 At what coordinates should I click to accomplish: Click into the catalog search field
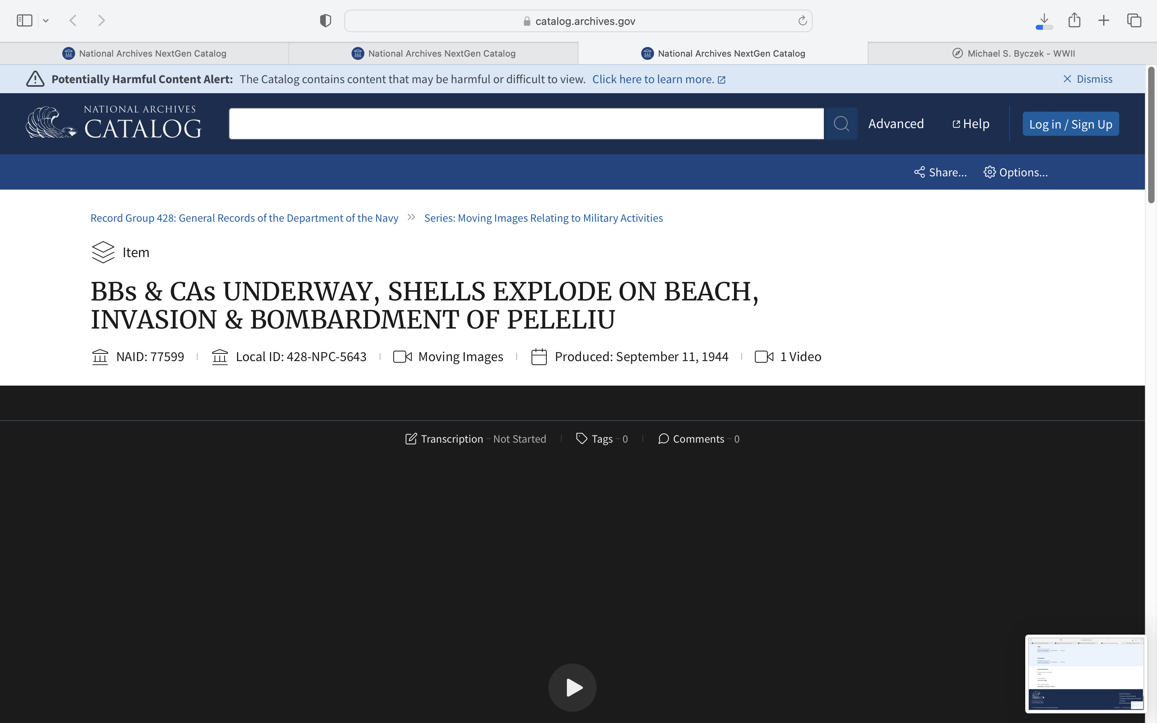(x=526, y=124)
